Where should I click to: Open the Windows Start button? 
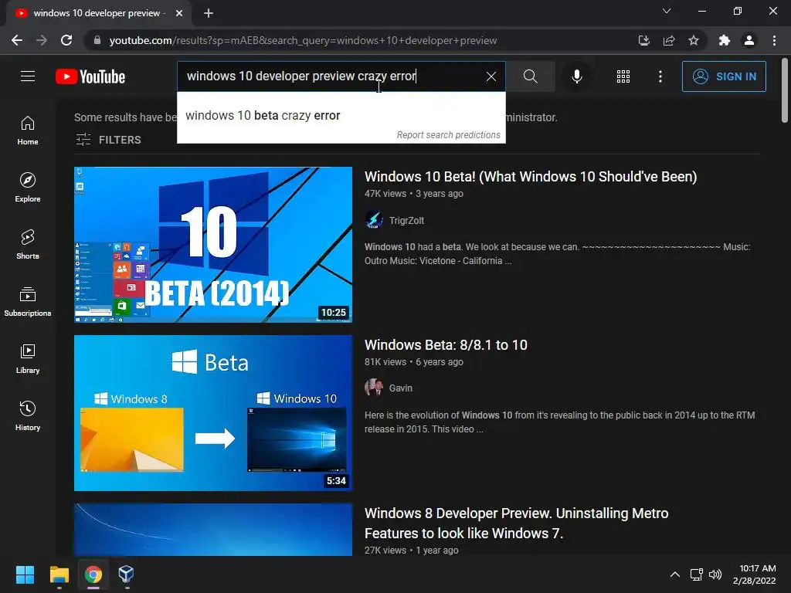[25, 574]
